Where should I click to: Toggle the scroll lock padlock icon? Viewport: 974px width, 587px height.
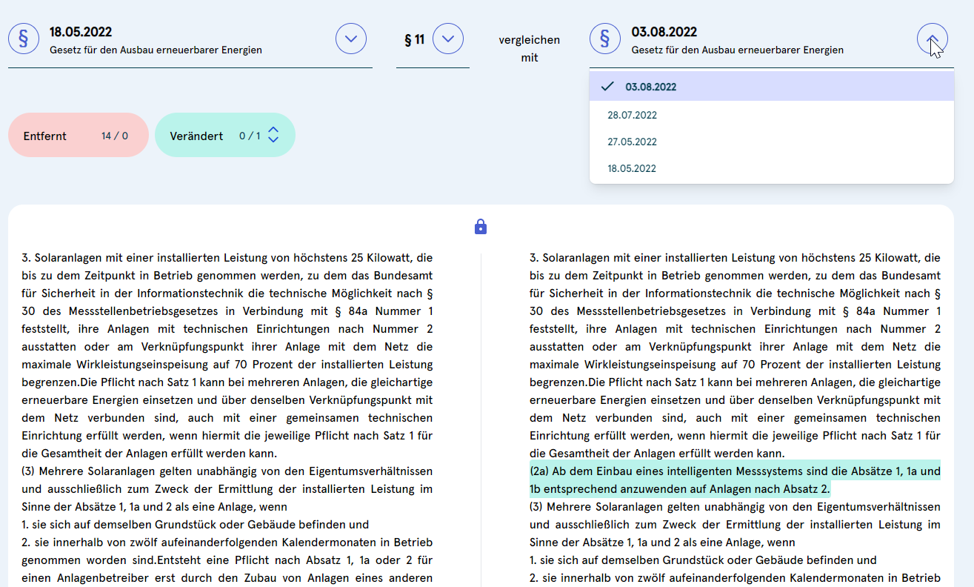tap(481, 226)
